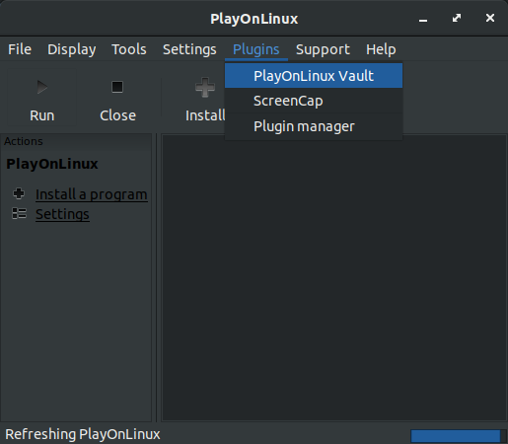Screen dimensions: 508x444
Task: Open the Tools menu
Action: click(129, 49)
